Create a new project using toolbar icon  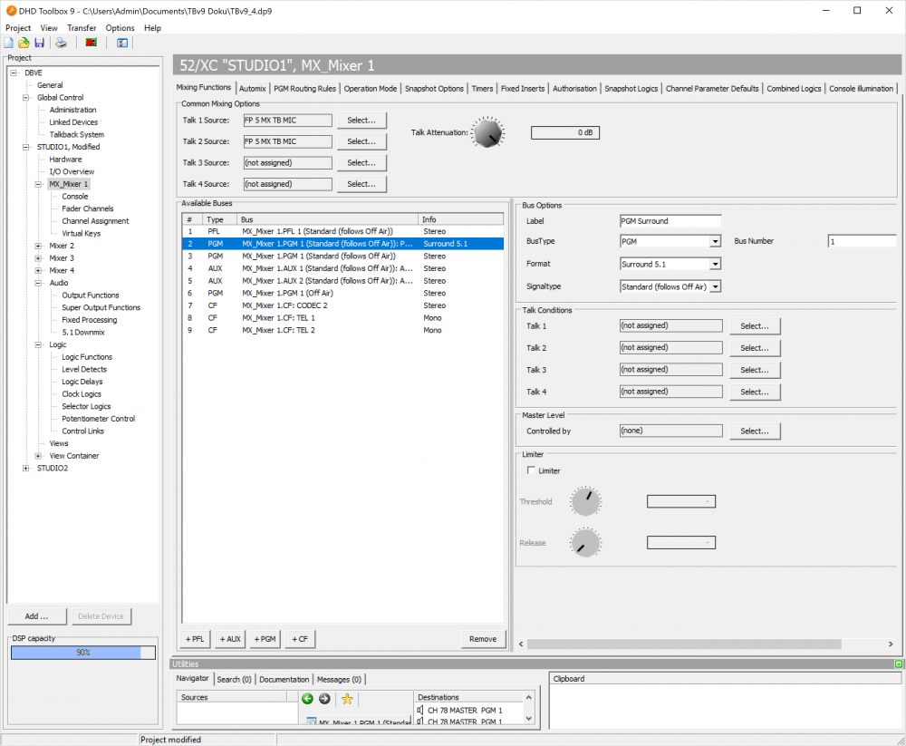(9, 43)
